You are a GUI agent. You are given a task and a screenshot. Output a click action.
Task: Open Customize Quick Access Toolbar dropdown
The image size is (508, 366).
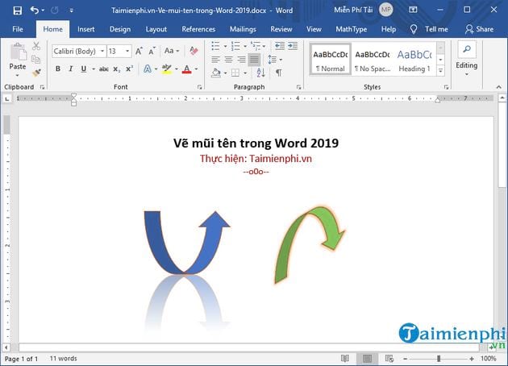[x=71, y=10]
